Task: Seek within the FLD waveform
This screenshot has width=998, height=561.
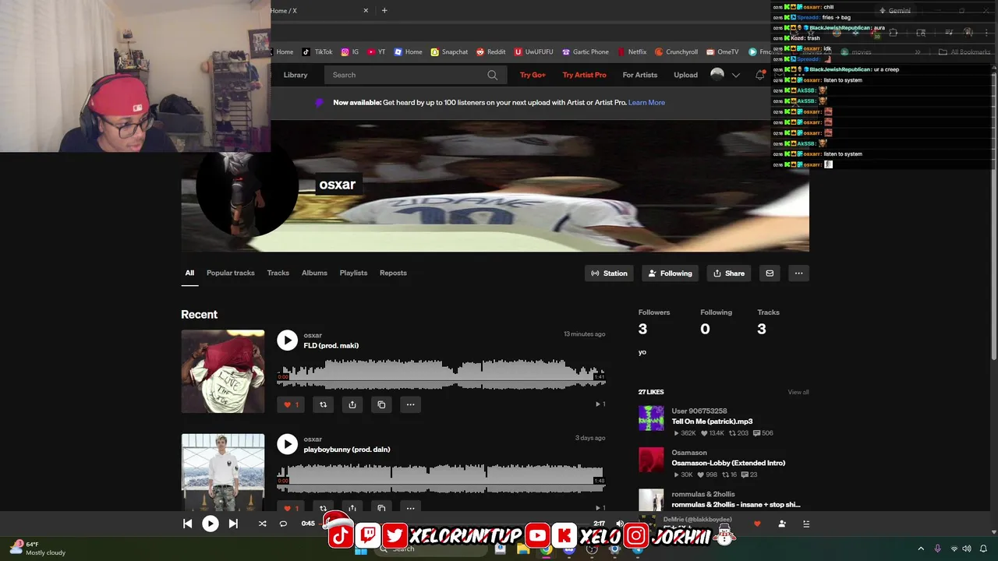Action: pyautogui.click(x=441, y=376)
